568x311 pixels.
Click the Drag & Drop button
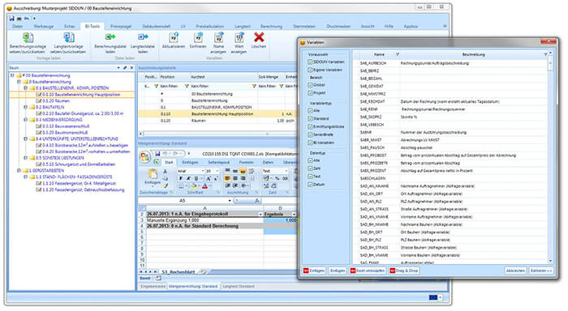click(404, 271)
